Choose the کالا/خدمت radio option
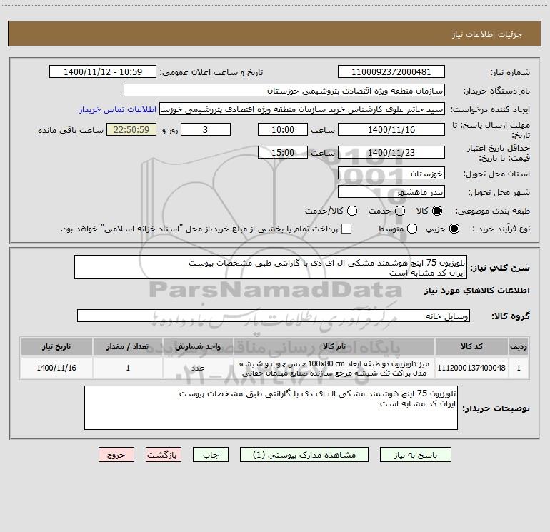Screen dimensions: 550x532 (352, 211)
